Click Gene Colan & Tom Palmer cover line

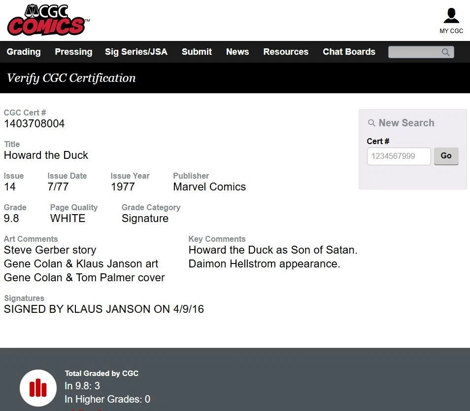pyautogui.click(x=84, y=277)
